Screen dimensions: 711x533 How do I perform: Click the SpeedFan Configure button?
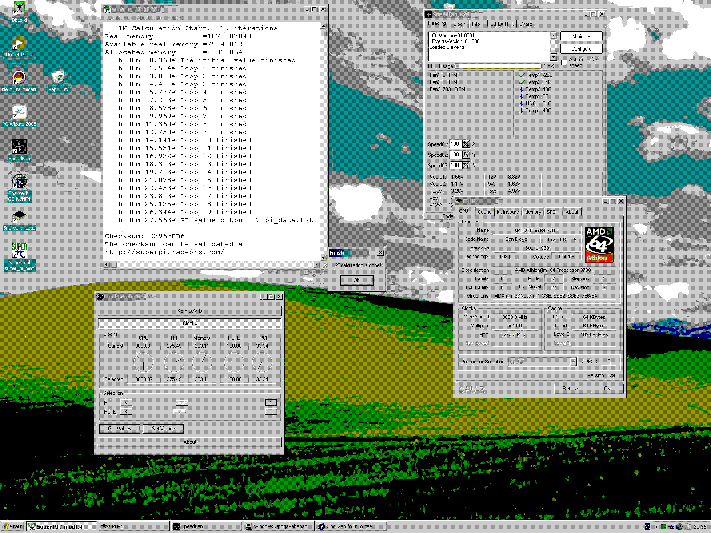click(581, 49)
